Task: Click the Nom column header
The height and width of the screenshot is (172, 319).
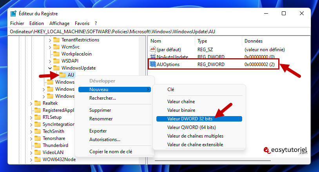Action: [x=171, y=41]
